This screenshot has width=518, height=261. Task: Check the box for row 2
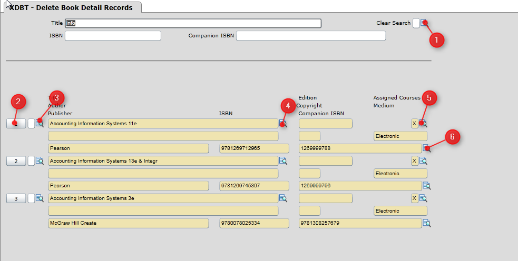pos(31,161)
